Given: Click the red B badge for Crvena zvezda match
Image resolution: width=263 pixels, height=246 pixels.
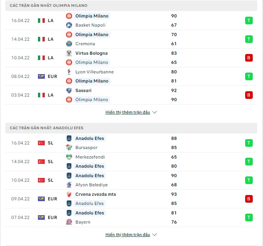Looking at the screenshot, I should click(249, 199).
